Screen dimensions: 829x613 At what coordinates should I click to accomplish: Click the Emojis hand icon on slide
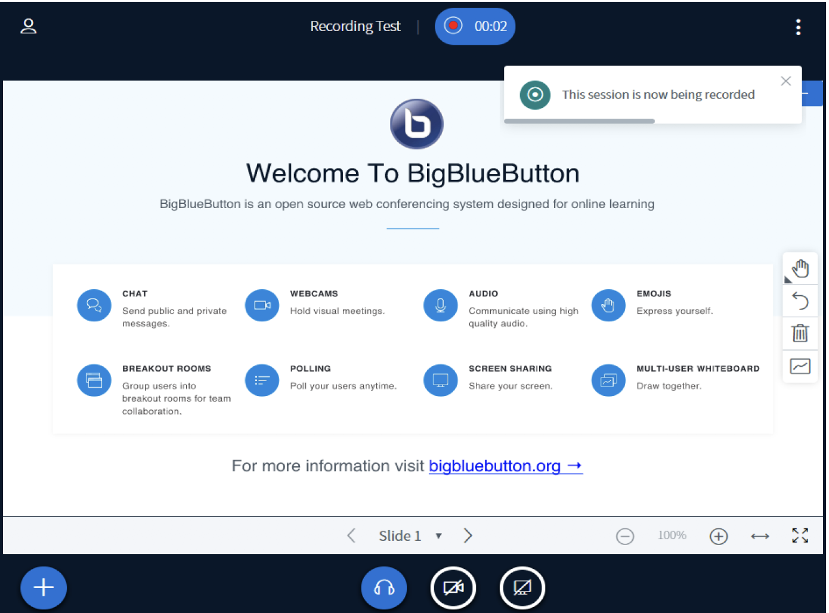(x=608, y=305)
